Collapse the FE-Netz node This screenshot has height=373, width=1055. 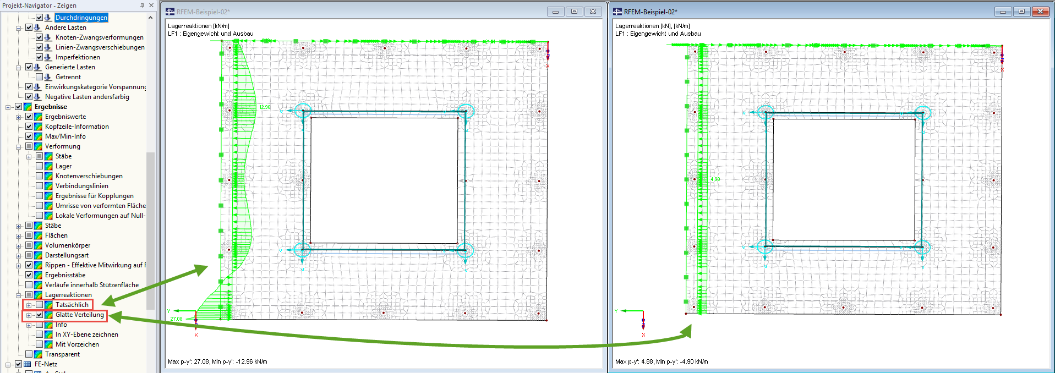[x=8, y=364]
